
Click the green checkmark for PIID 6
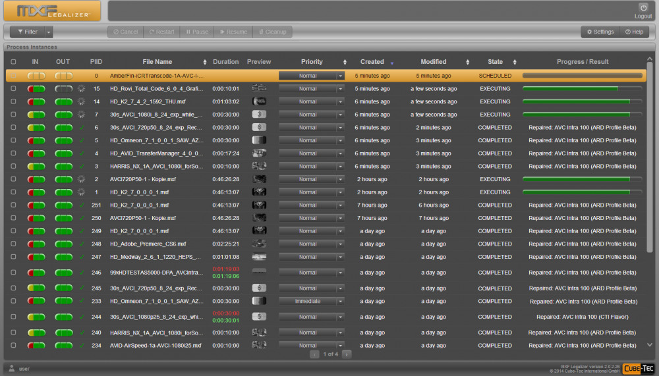click(82, 128)
